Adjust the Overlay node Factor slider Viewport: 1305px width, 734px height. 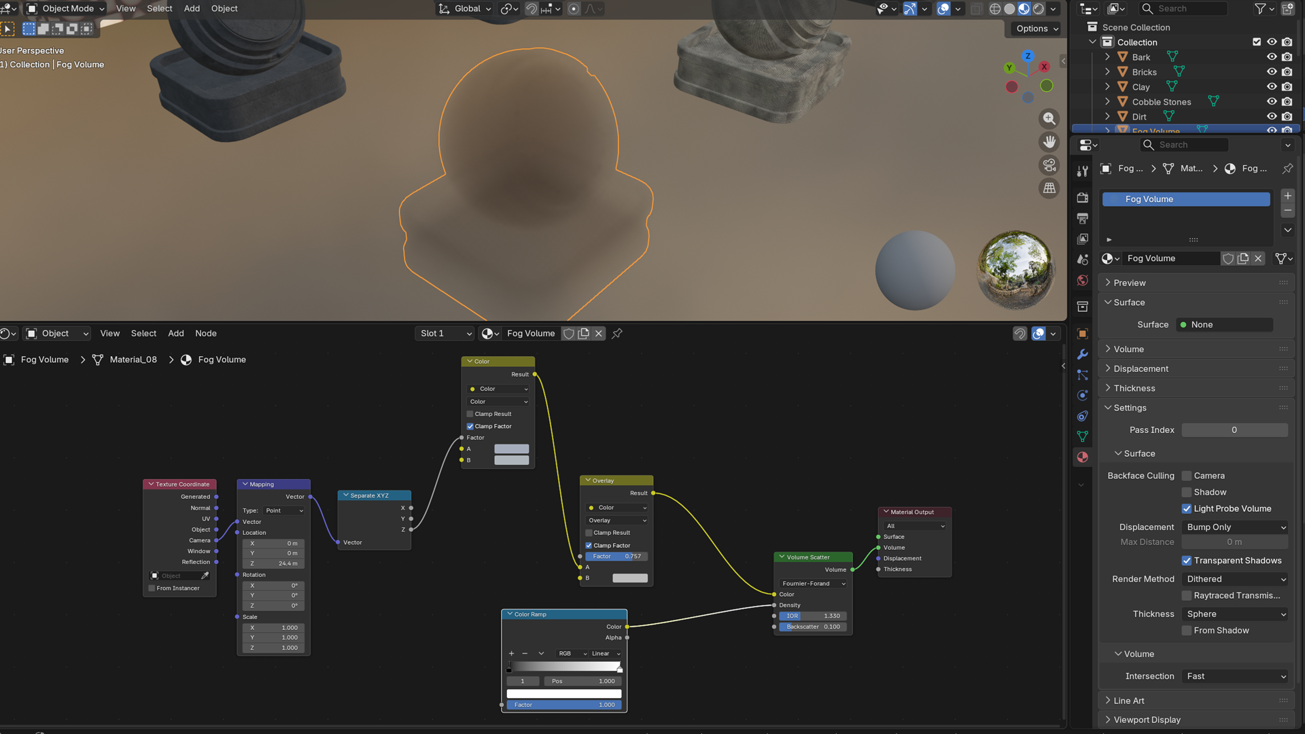pyautogui.click(x=616, y=557)
